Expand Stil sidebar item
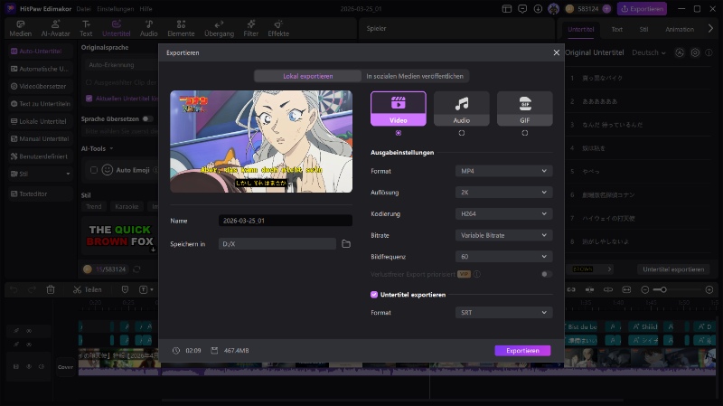 click(x=40, y=174)
